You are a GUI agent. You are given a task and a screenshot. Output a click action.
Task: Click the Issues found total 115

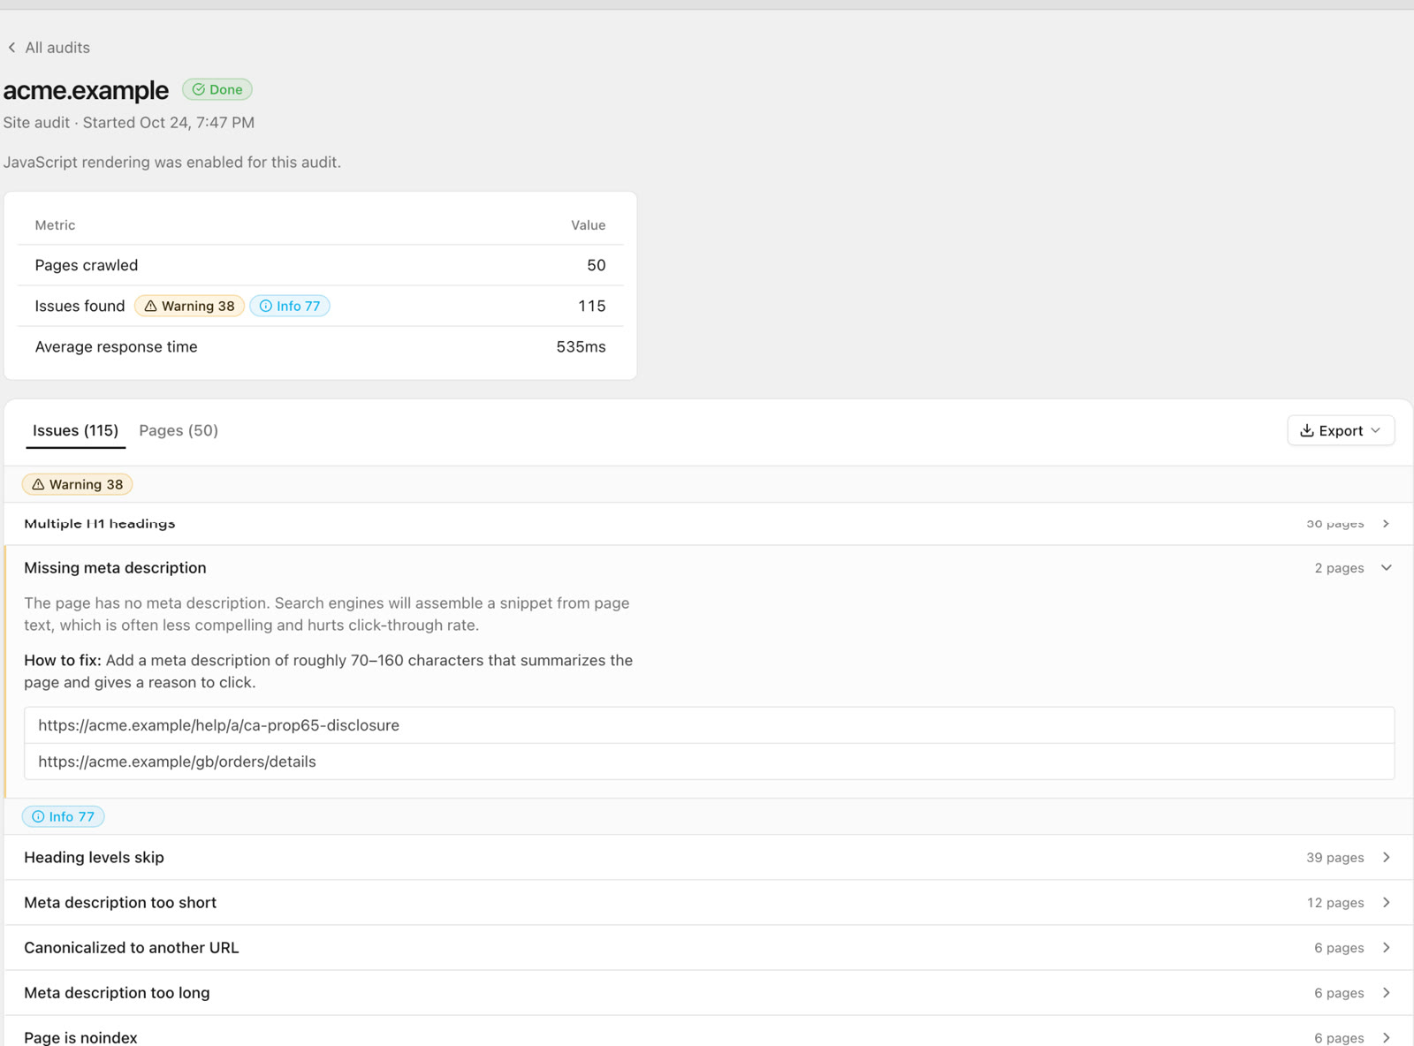point(592,306)
